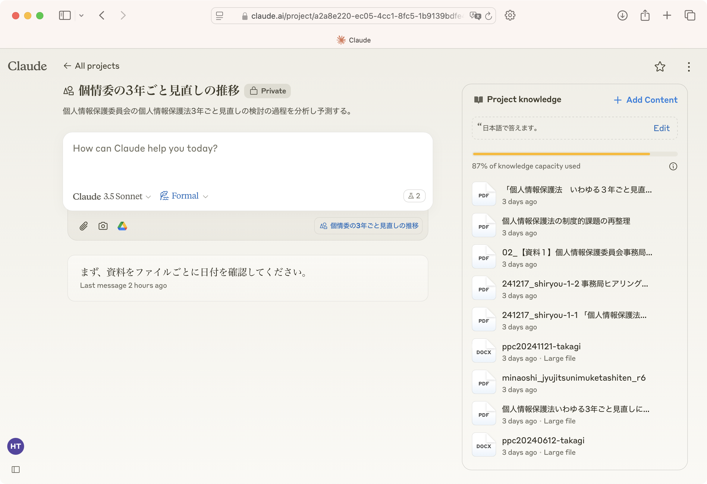Open the Share button in Safari toolbar
This screenshot has width=707, height=484.
click(645, 15)
